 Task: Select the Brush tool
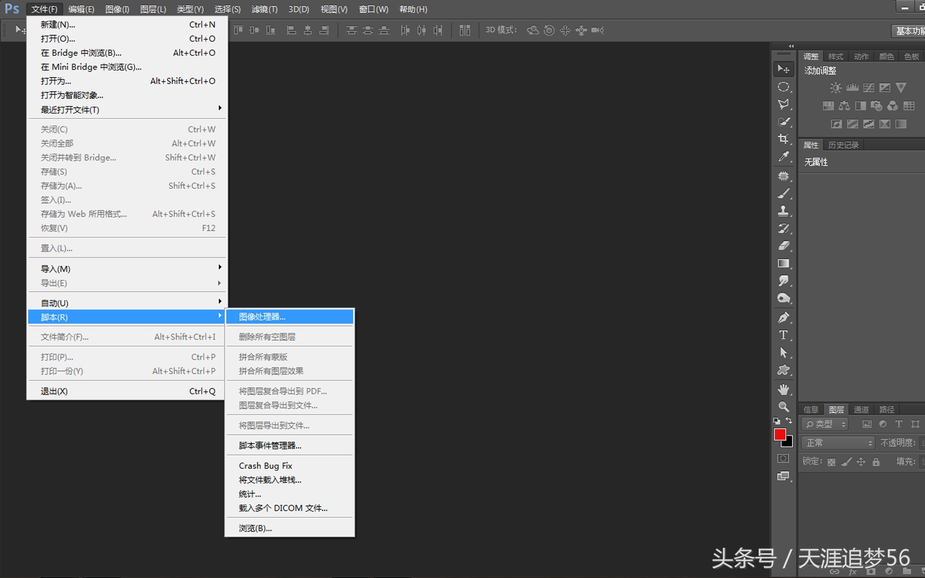tap(784, 193)
